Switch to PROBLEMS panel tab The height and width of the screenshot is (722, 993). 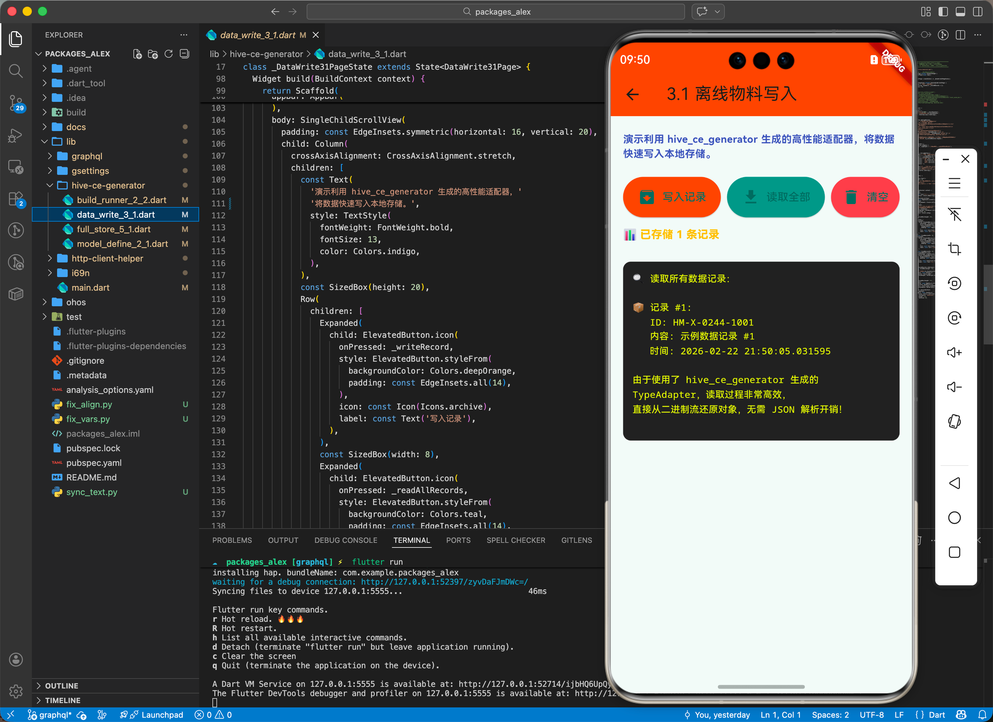click(232, 540)
